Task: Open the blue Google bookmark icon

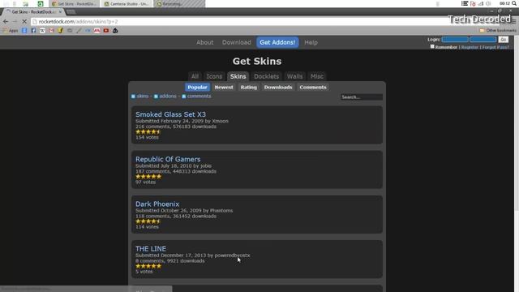Action: click(24, 31)
